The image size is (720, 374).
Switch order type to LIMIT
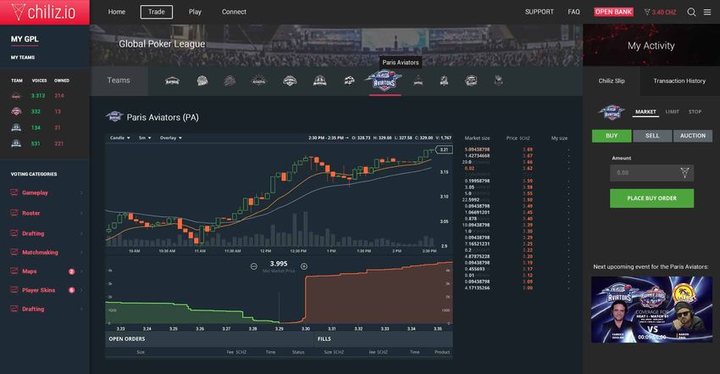673,112
